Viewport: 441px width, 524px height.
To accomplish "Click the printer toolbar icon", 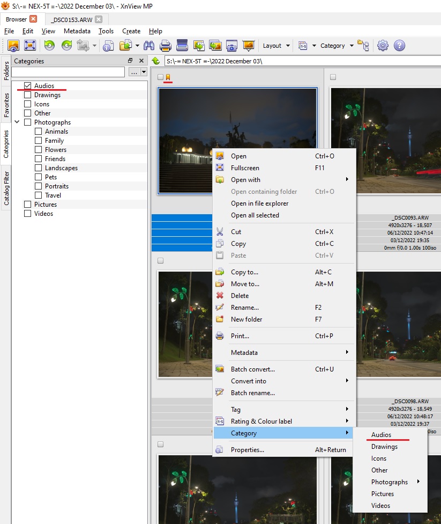I will click(166, 46).
